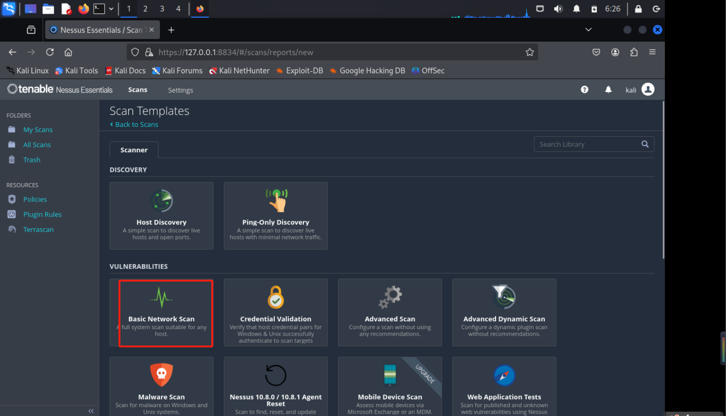726x416 pixels.
Task: Reload the current page
Action: [x=50, y=52]
